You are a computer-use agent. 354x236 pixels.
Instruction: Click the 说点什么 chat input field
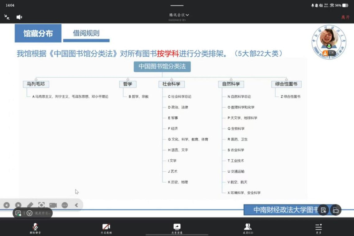coord(43,213)
